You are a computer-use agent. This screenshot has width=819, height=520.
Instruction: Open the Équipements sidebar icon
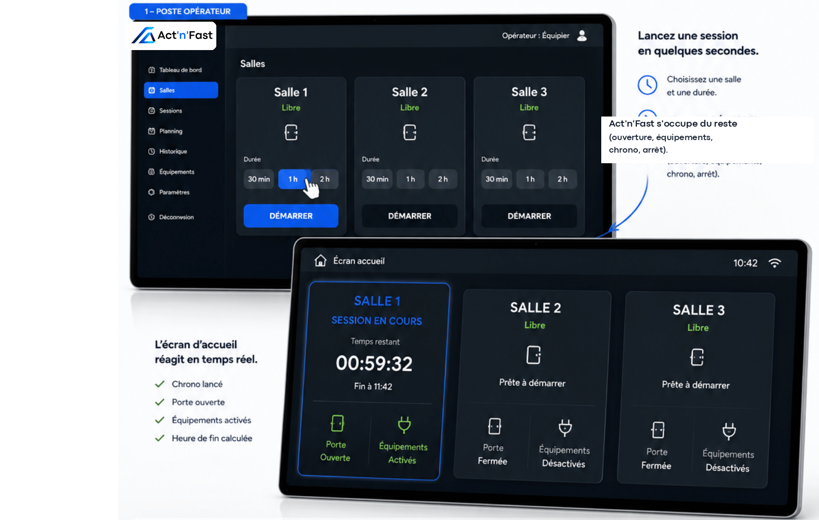point(152,172)
